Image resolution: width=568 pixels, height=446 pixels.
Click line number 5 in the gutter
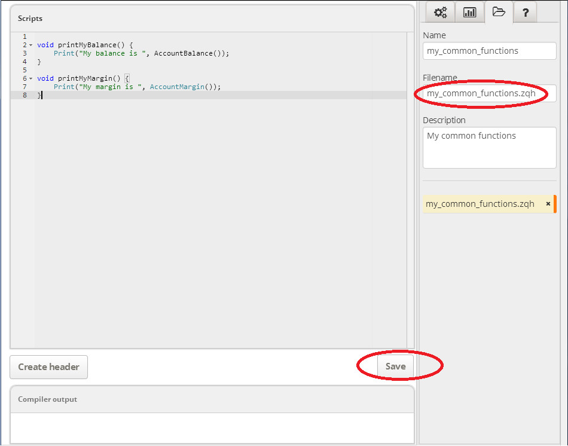point(25,71)
